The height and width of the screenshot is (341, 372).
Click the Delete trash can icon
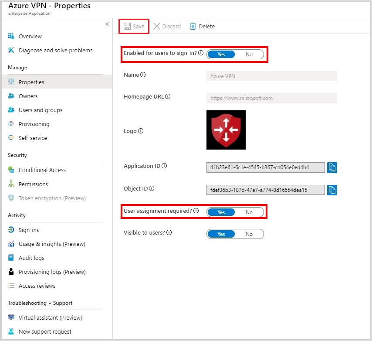(193, 26)
